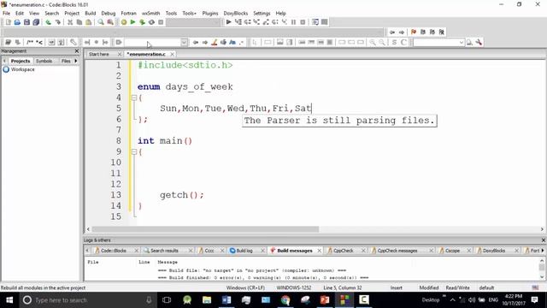Jump forward with the right arrow beside bookmarks

402,32
